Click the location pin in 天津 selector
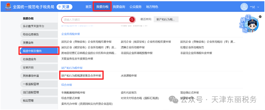Screen dimensions: 265x110 [59, 7]
